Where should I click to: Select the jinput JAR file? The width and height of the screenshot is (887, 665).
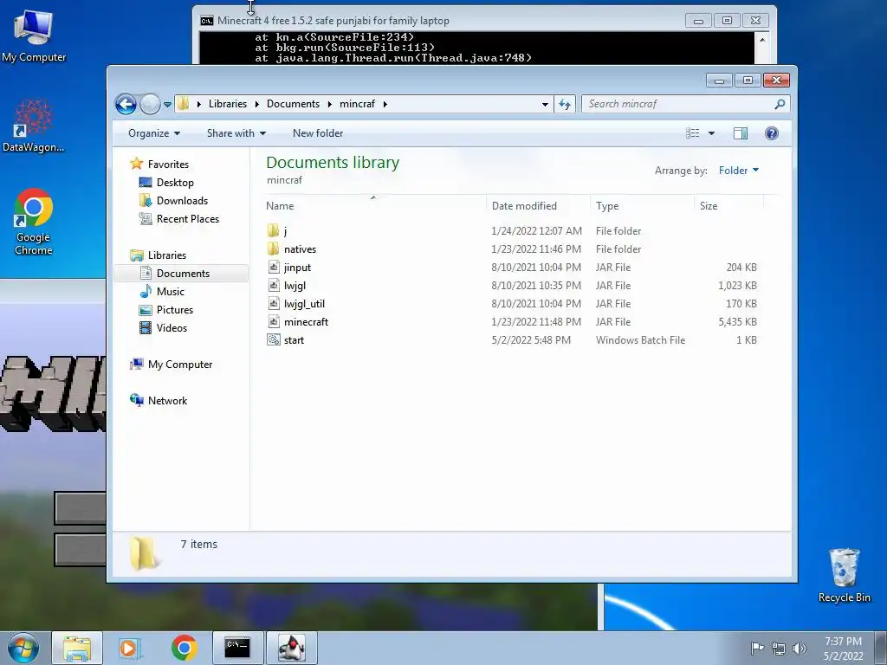click(x=297, y=268)
